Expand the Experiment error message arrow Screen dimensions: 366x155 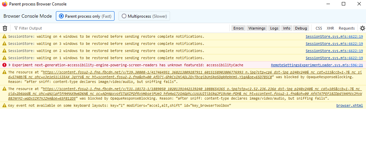(x=10, y=65)
